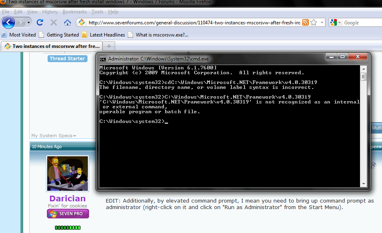Click the Latest Headlines RSS icon

pos(85,35)
